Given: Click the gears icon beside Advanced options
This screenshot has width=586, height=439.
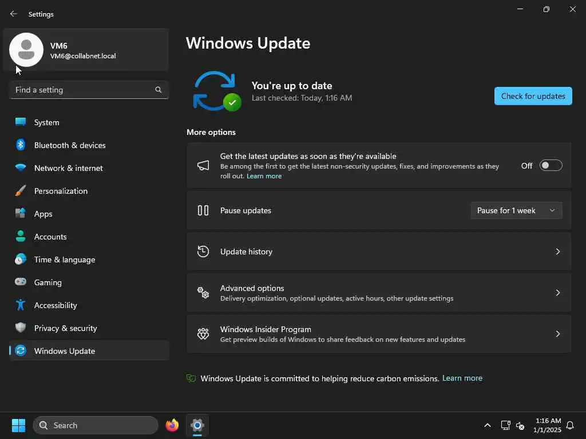Looking at the screenshot, I should tap(203, 293).
